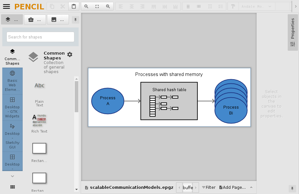Click the Zoom out magnifier
The width and height of the screenshot is (299, 194).
(86, 6)
